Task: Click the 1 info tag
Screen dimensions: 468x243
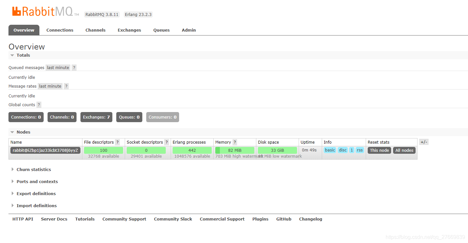Action: pos(352,150)
